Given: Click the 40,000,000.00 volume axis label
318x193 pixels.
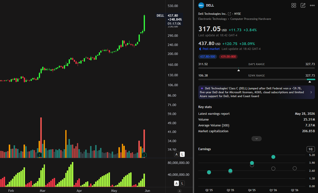Looking at the screenshot, I should pyautogui.click(x=179, y=174).
